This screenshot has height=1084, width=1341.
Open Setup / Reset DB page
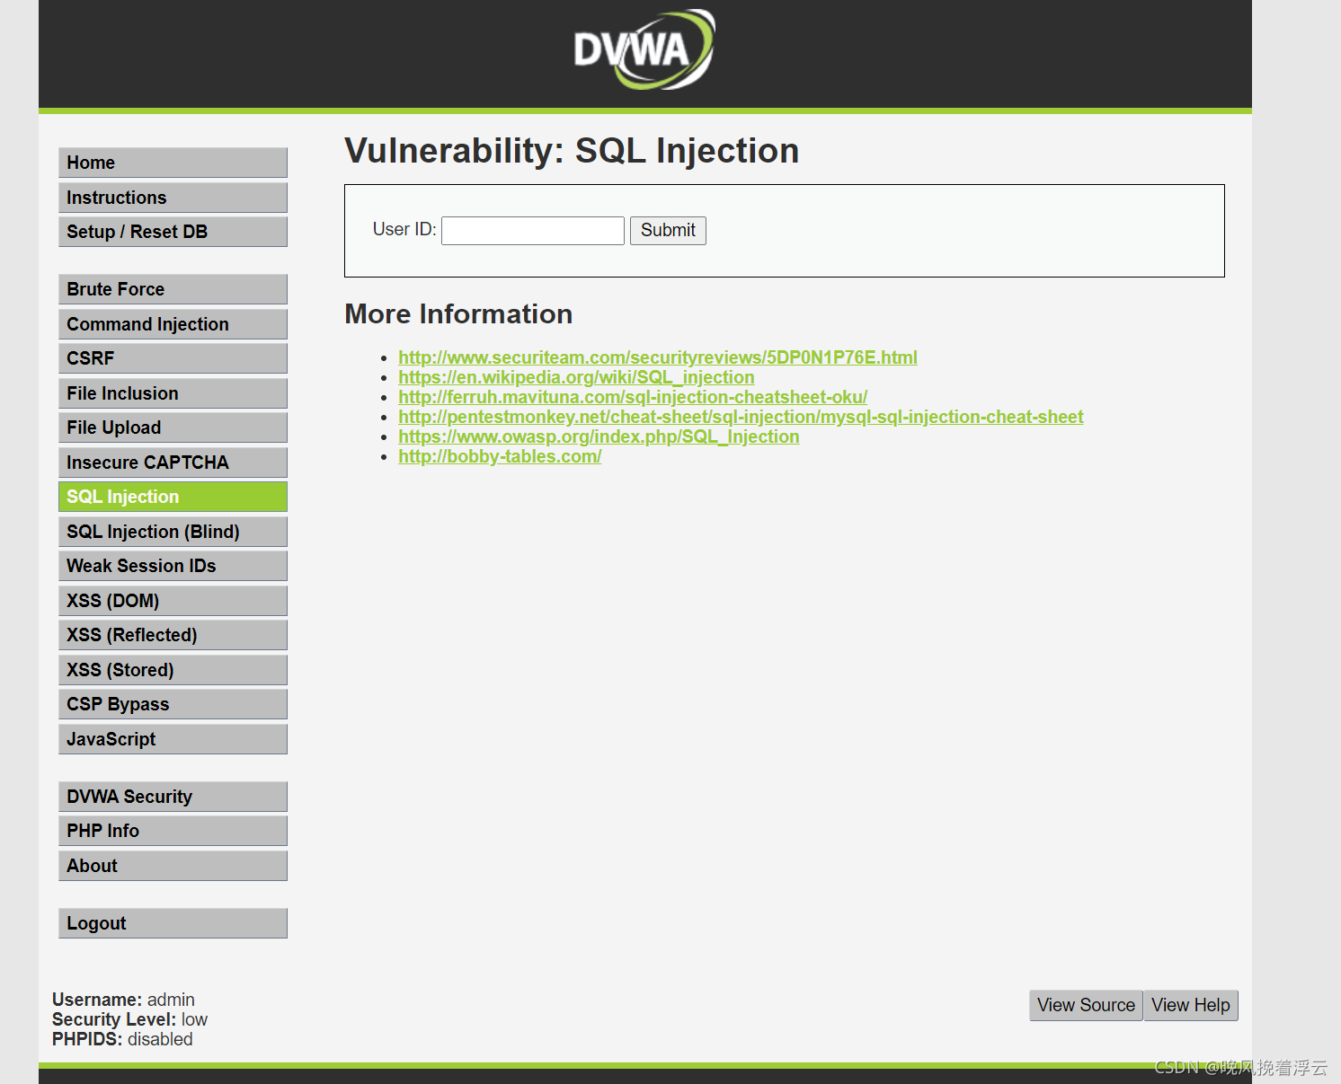pos(173,232)
